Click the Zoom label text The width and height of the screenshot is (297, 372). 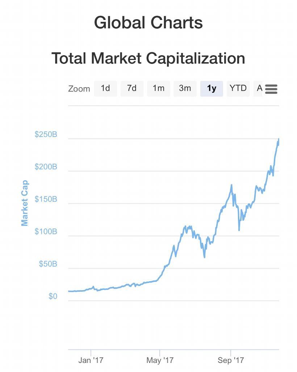[79, 89]
